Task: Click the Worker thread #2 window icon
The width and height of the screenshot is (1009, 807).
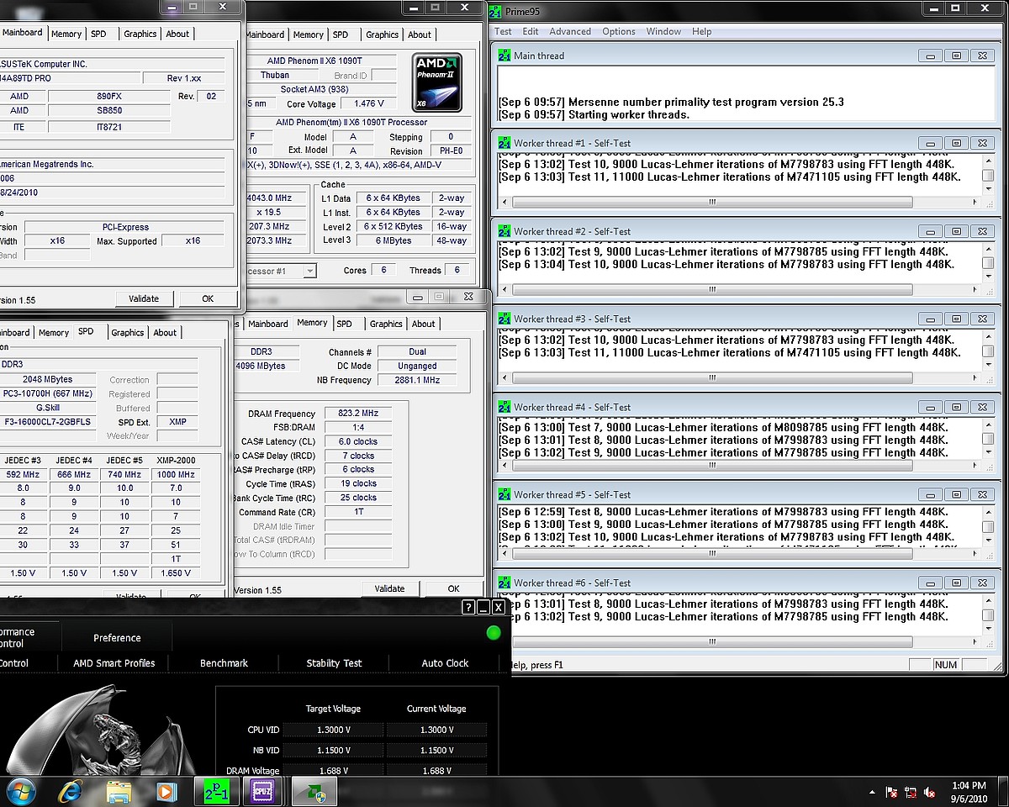Action: tap(504, 231)
